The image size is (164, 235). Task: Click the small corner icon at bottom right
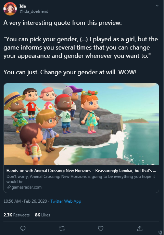tap(160, 233)
